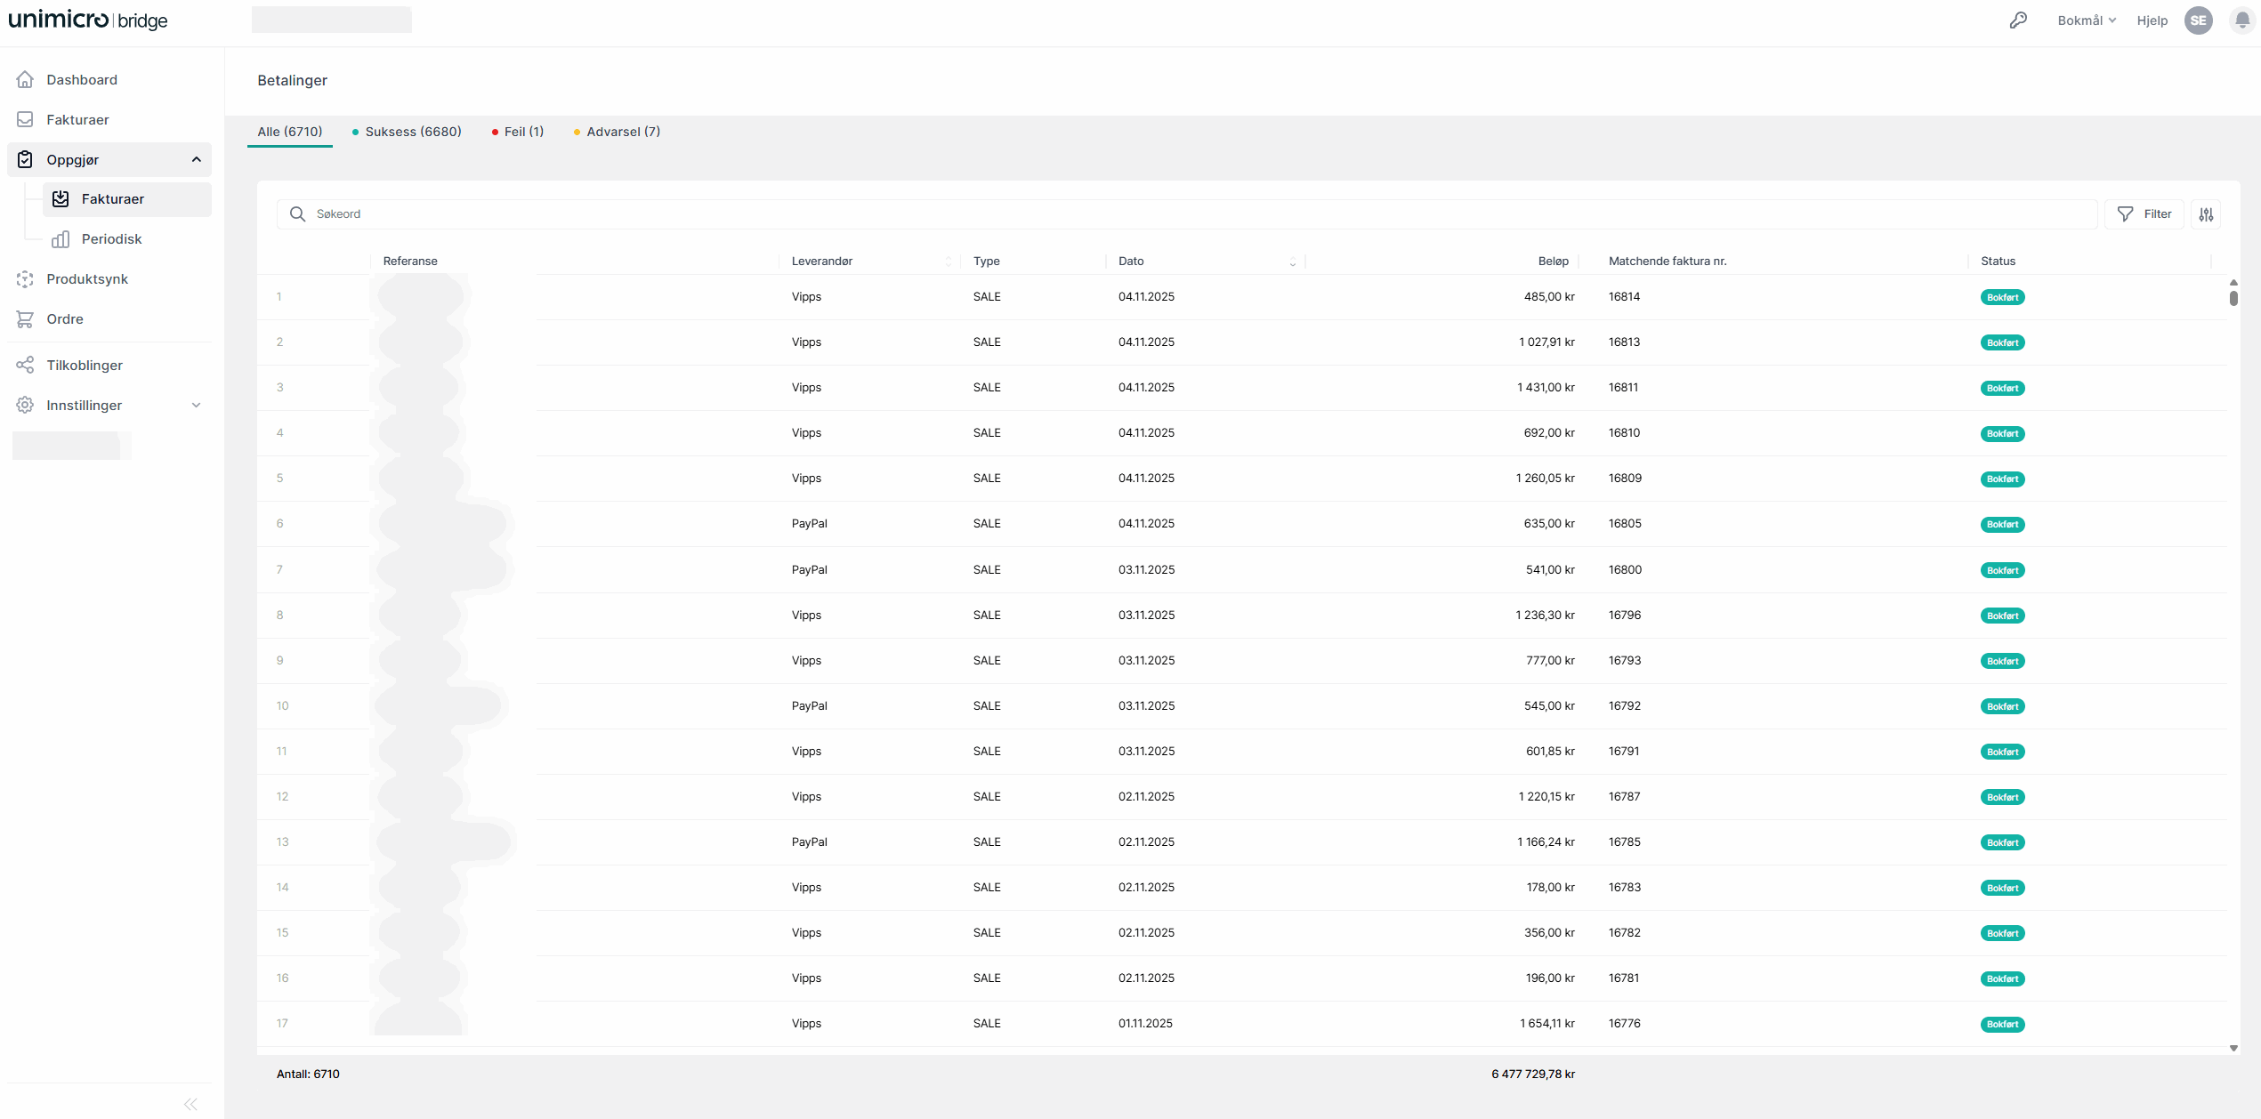Viewport: 2261px width, 1119px height.
Task: Click the key icon in top bar
Action: click(x=2018, y=20)
